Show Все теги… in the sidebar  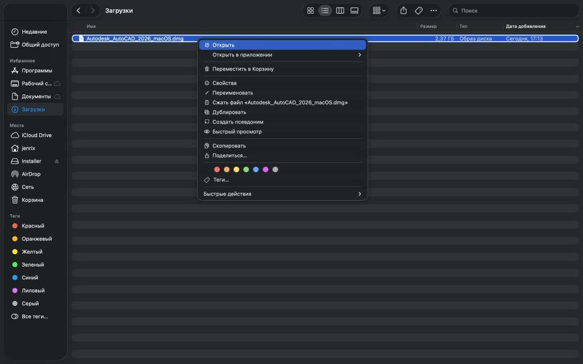(35, 316)
